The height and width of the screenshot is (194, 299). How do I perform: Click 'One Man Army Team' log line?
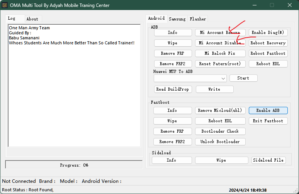pos(29,28)
